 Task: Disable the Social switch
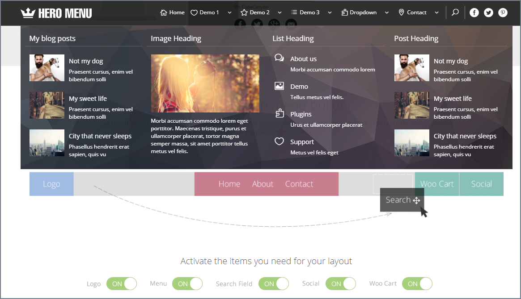click(341, 284)
